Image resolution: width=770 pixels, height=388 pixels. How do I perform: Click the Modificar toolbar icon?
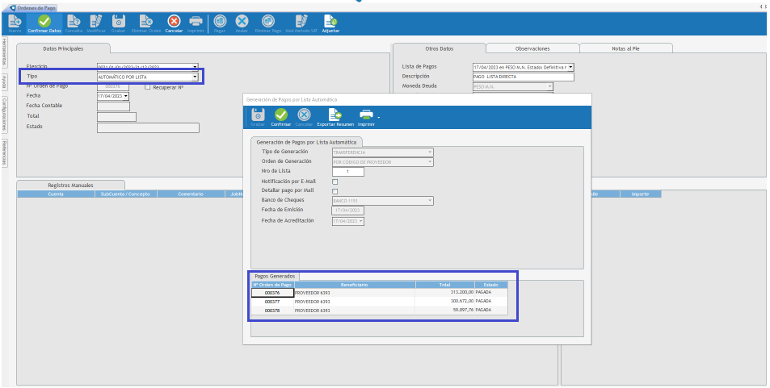click(96, 21)
